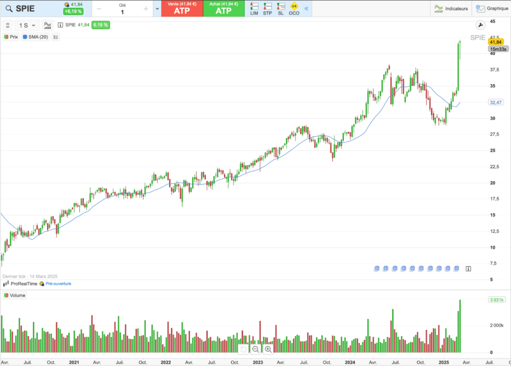Image resolution: width=511 pixels, height=366 pixels.
Task: Click the red Vente ATP sell button
Action: coord(182,8)
